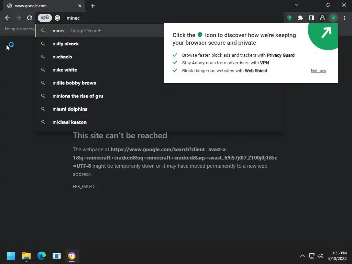Open the green Privacy Guard 'P' icon

289,18
